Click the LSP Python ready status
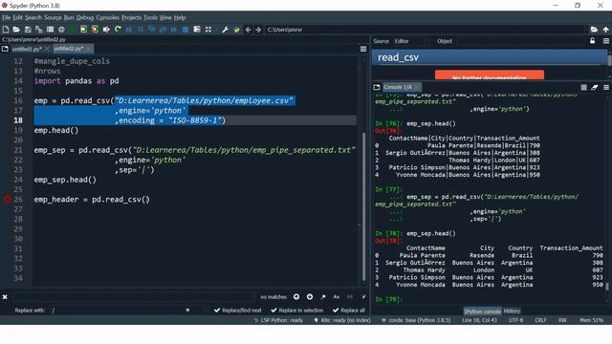The image size is (612, 344). click(x=278, y=320)
